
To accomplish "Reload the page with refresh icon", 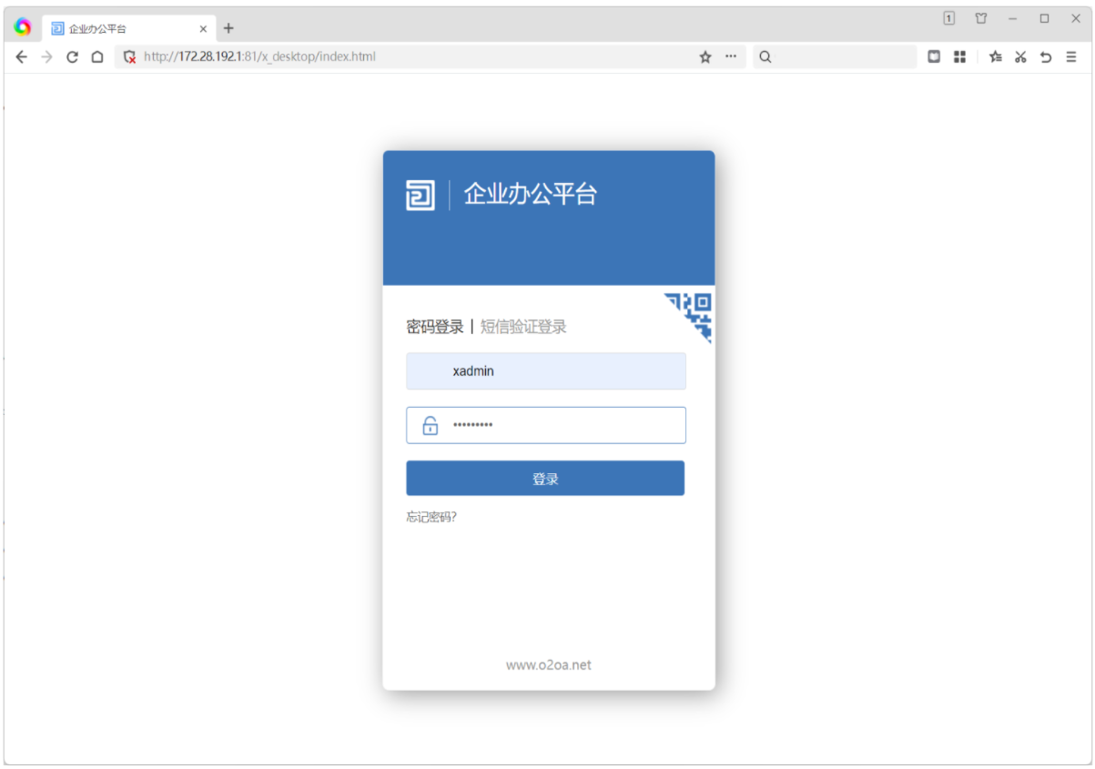I will (72, 56).
